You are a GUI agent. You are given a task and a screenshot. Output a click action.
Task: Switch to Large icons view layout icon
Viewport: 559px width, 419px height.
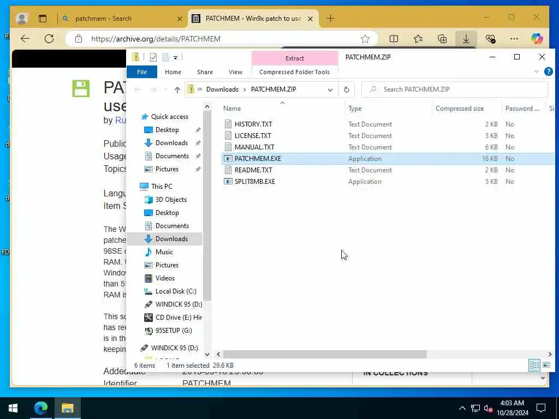tap(546, 365)
